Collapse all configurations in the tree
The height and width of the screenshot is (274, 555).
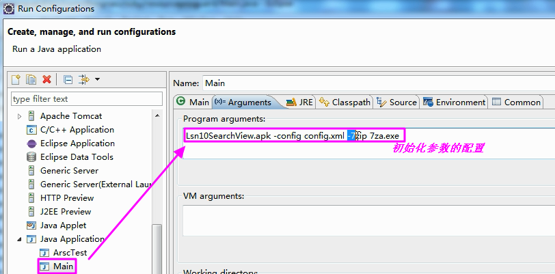tap(68, 80)
